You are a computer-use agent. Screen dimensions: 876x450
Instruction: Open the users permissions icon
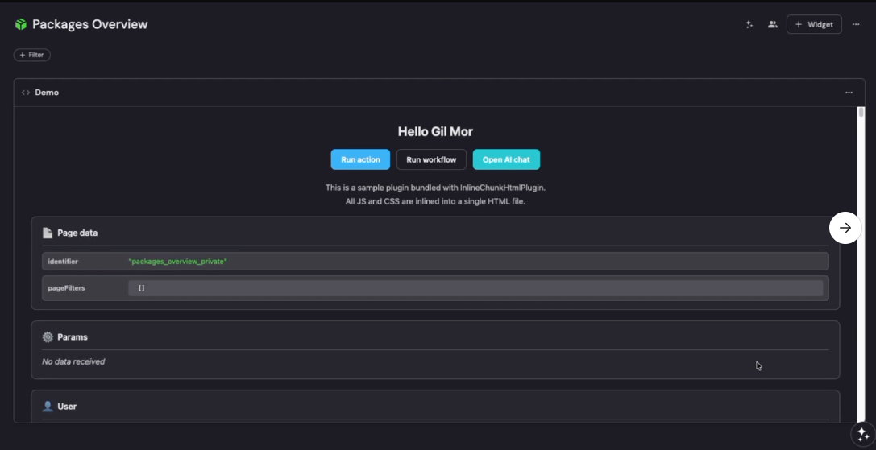tap(773, 25)
